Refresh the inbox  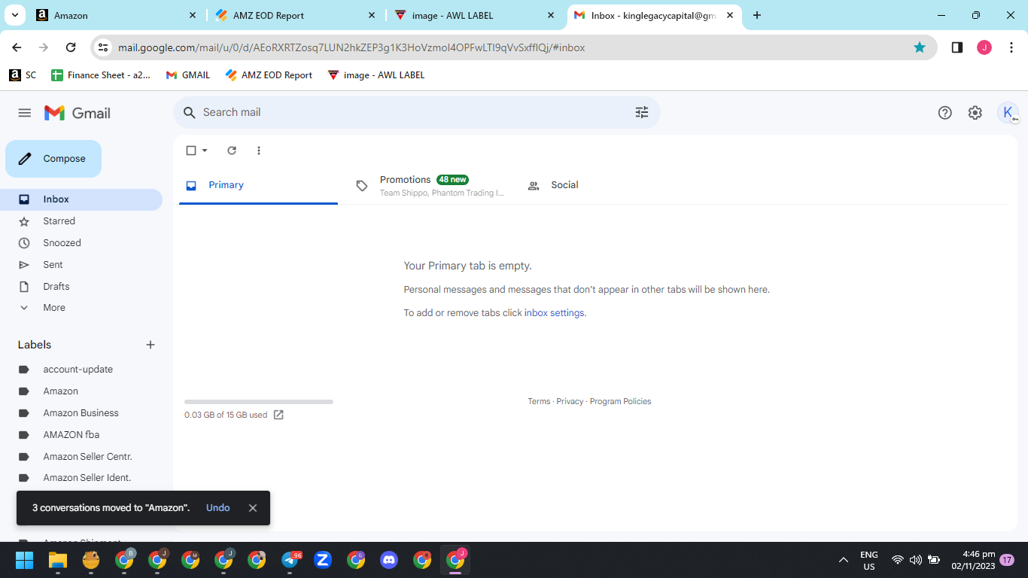coord(232,151)
